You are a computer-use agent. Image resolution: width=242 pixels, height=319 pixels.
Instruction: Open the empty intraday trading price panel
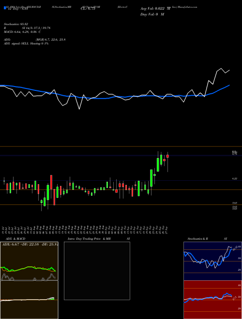(x=97, y=271)
